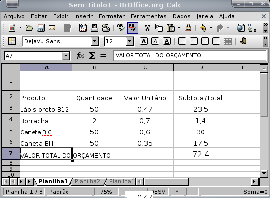The image size is (270, 198).
Task: Activate the Format Paintbrush icon
Action: [x=188, y=28]
